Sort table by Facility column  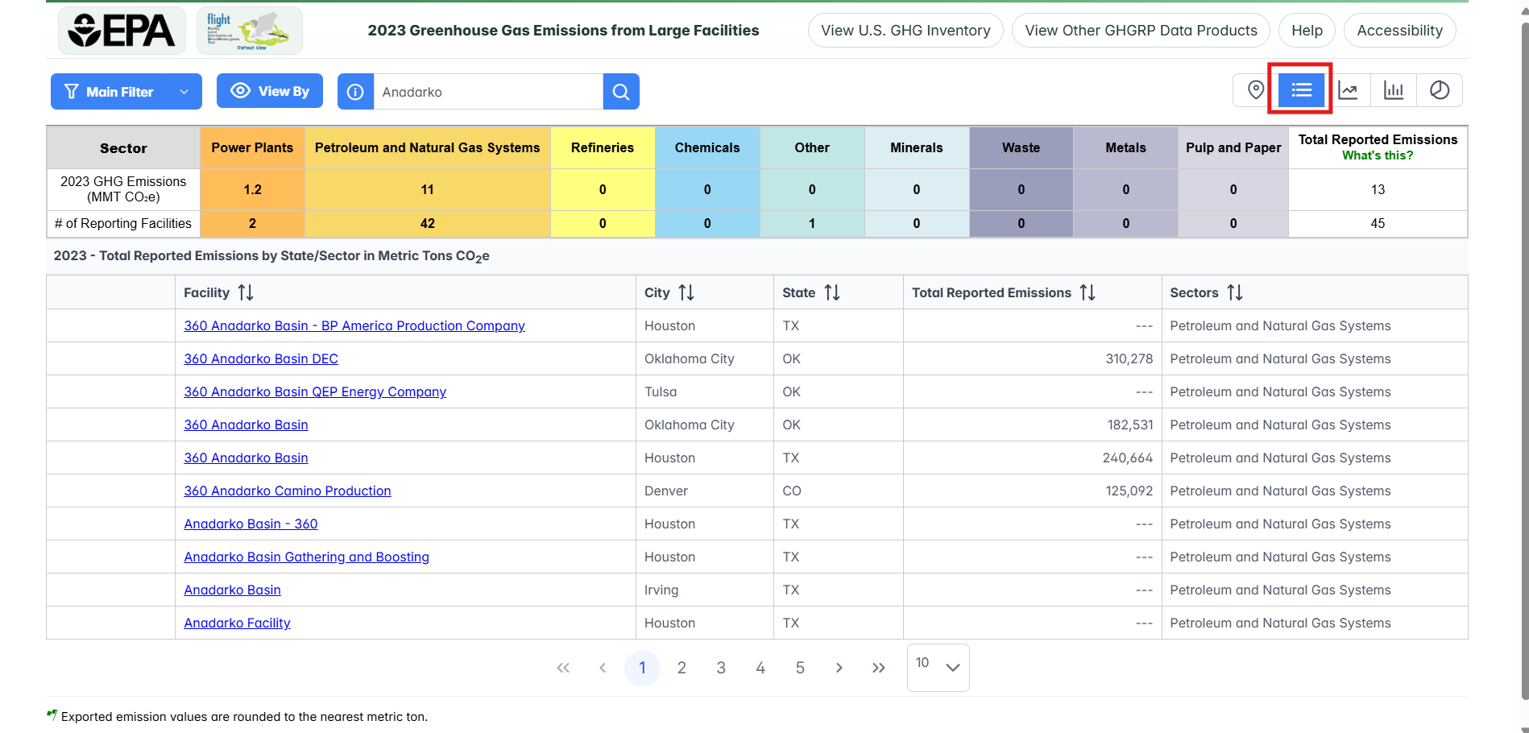pyautogui.click(x=246, y=292)
